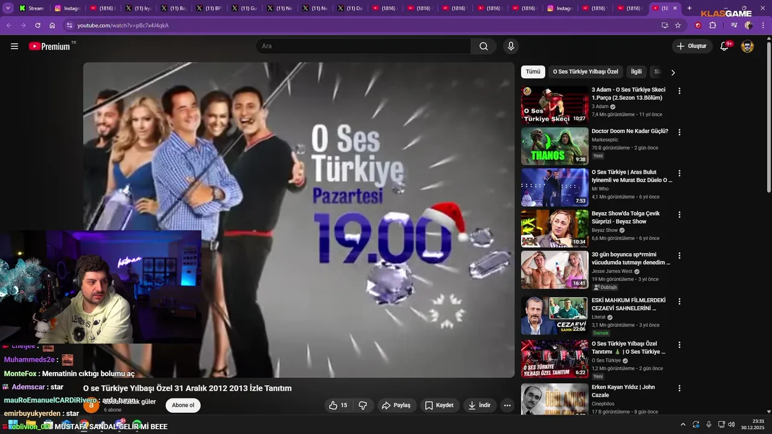Bookmark this page with the star
This screenshot has height=434, width=772.
click(678, 25)
